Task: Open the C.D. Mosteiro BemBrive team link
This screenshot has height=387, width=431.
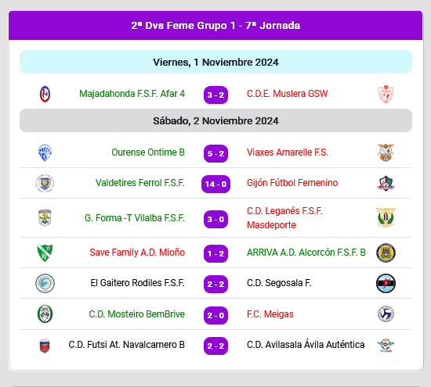Action: coord(136,314)
